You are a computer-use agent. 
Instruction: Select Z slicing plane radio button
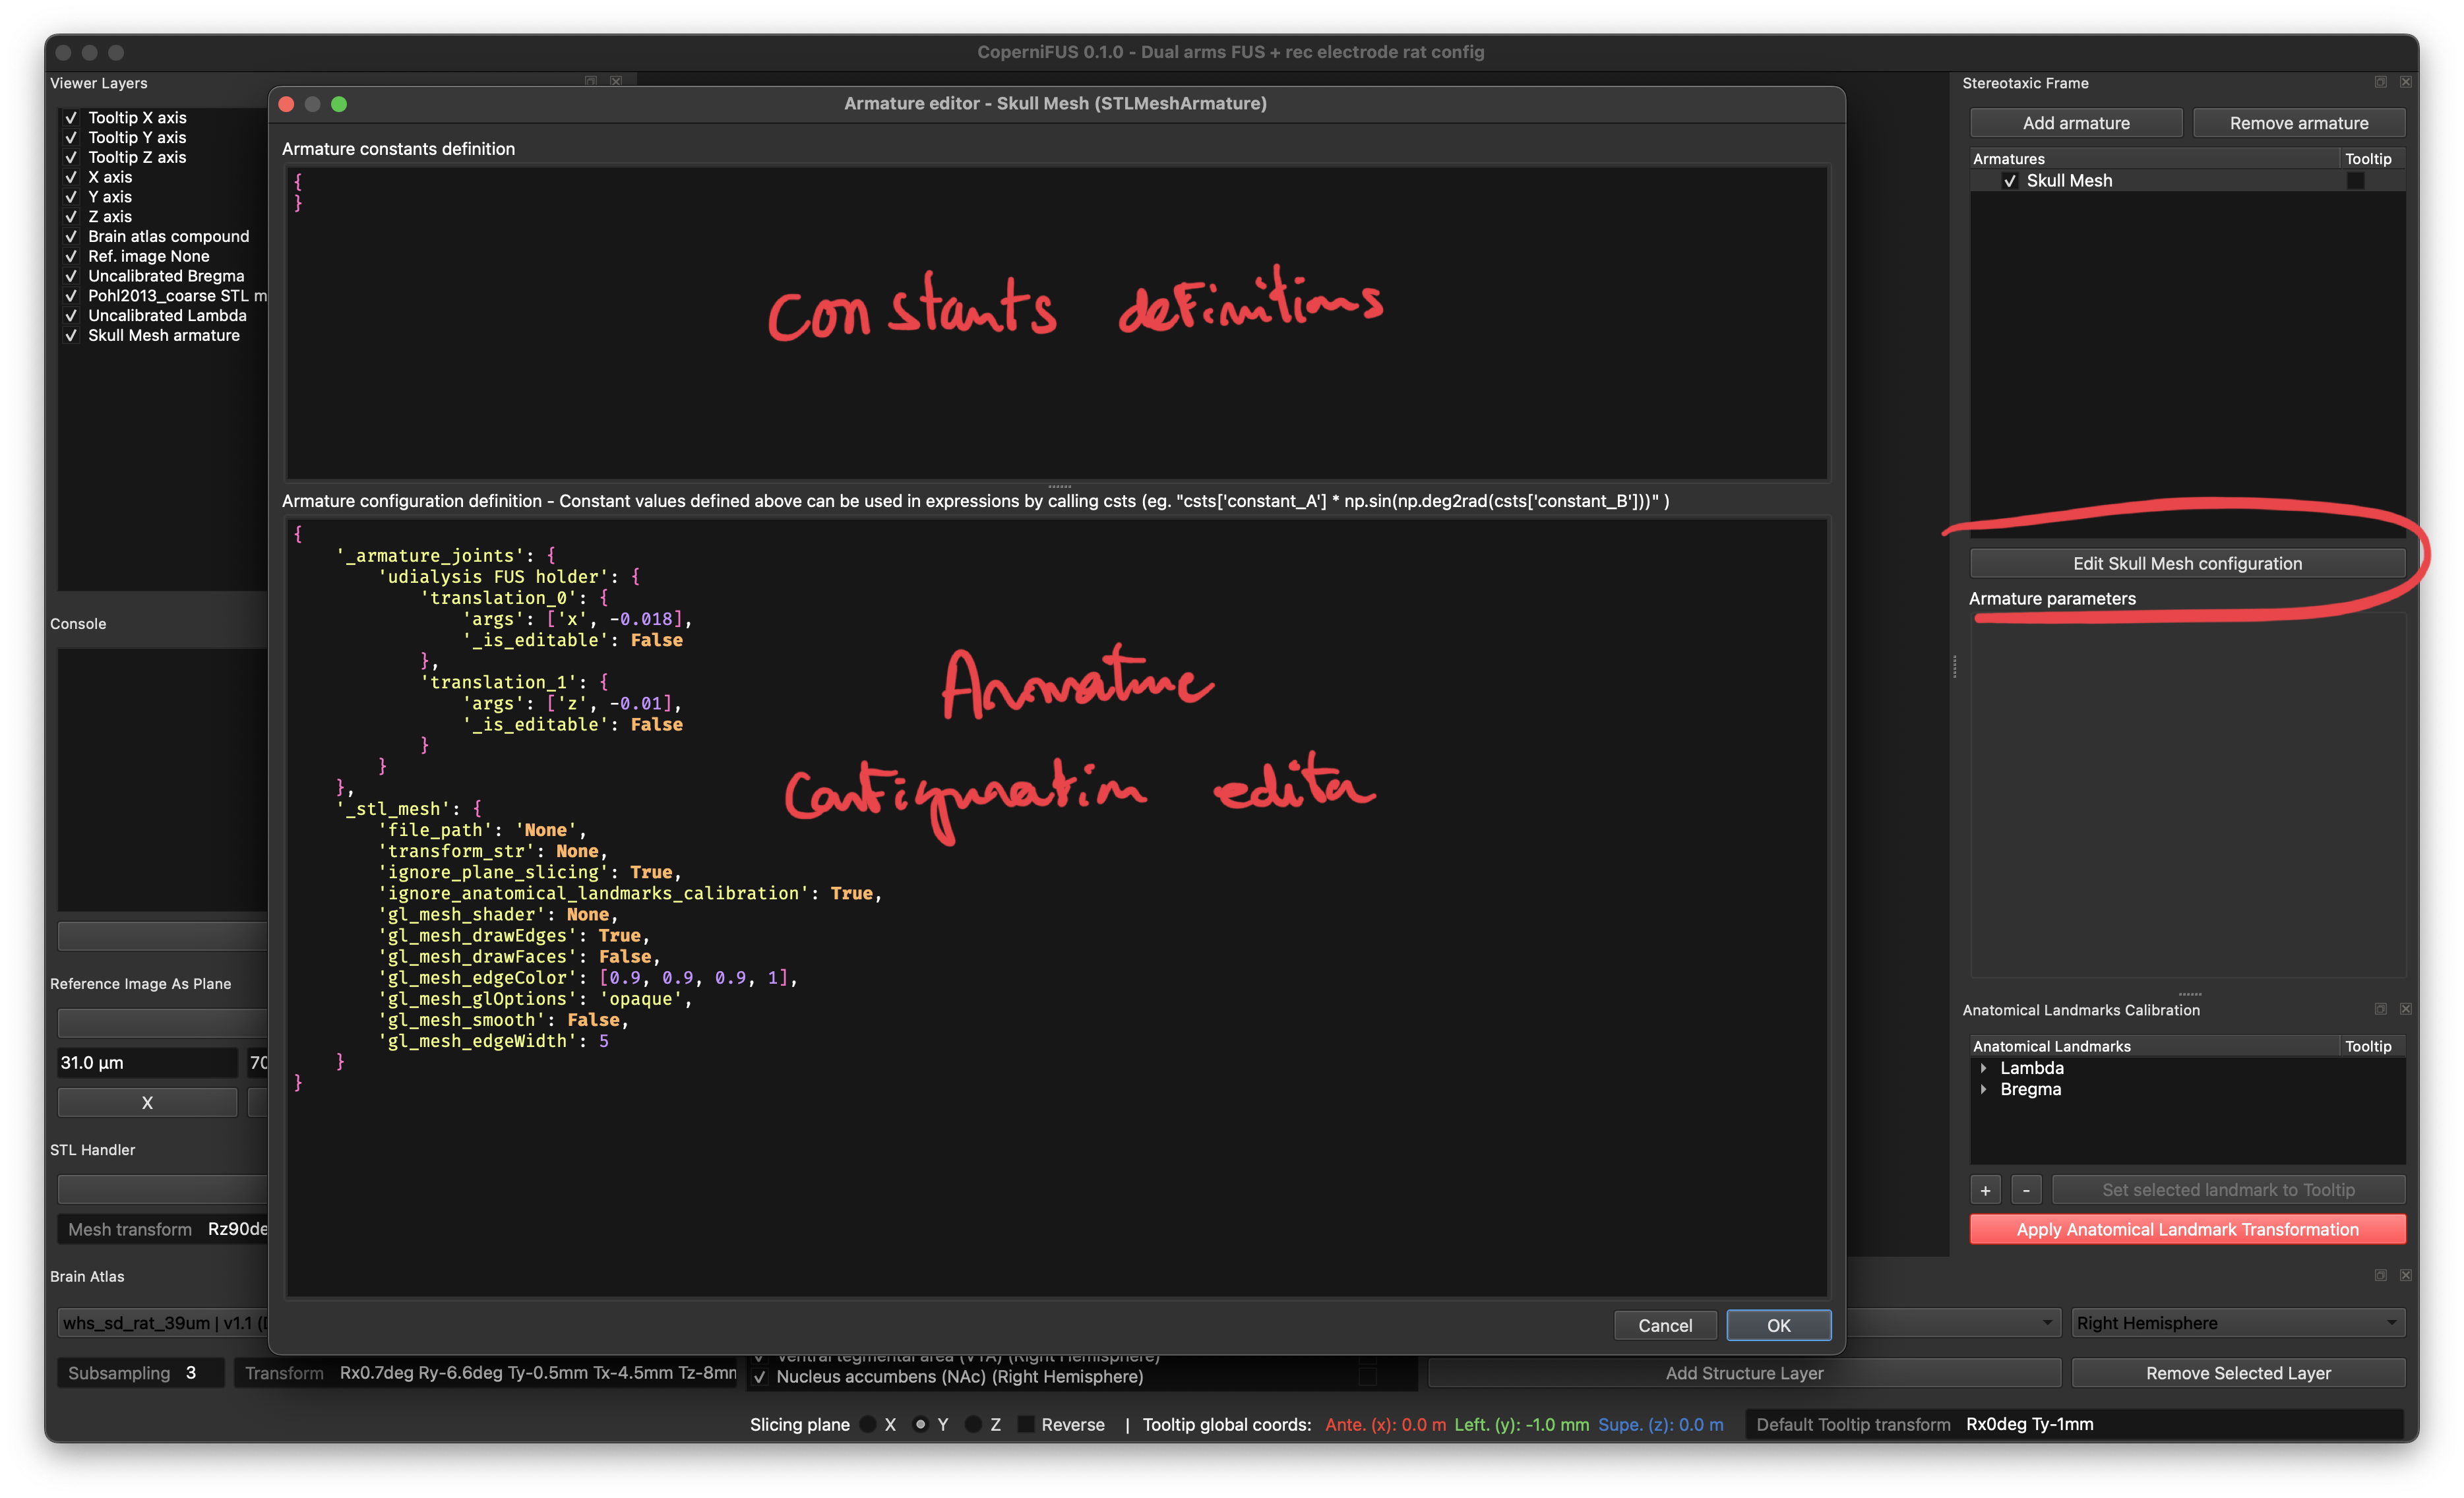point(973,1424)
